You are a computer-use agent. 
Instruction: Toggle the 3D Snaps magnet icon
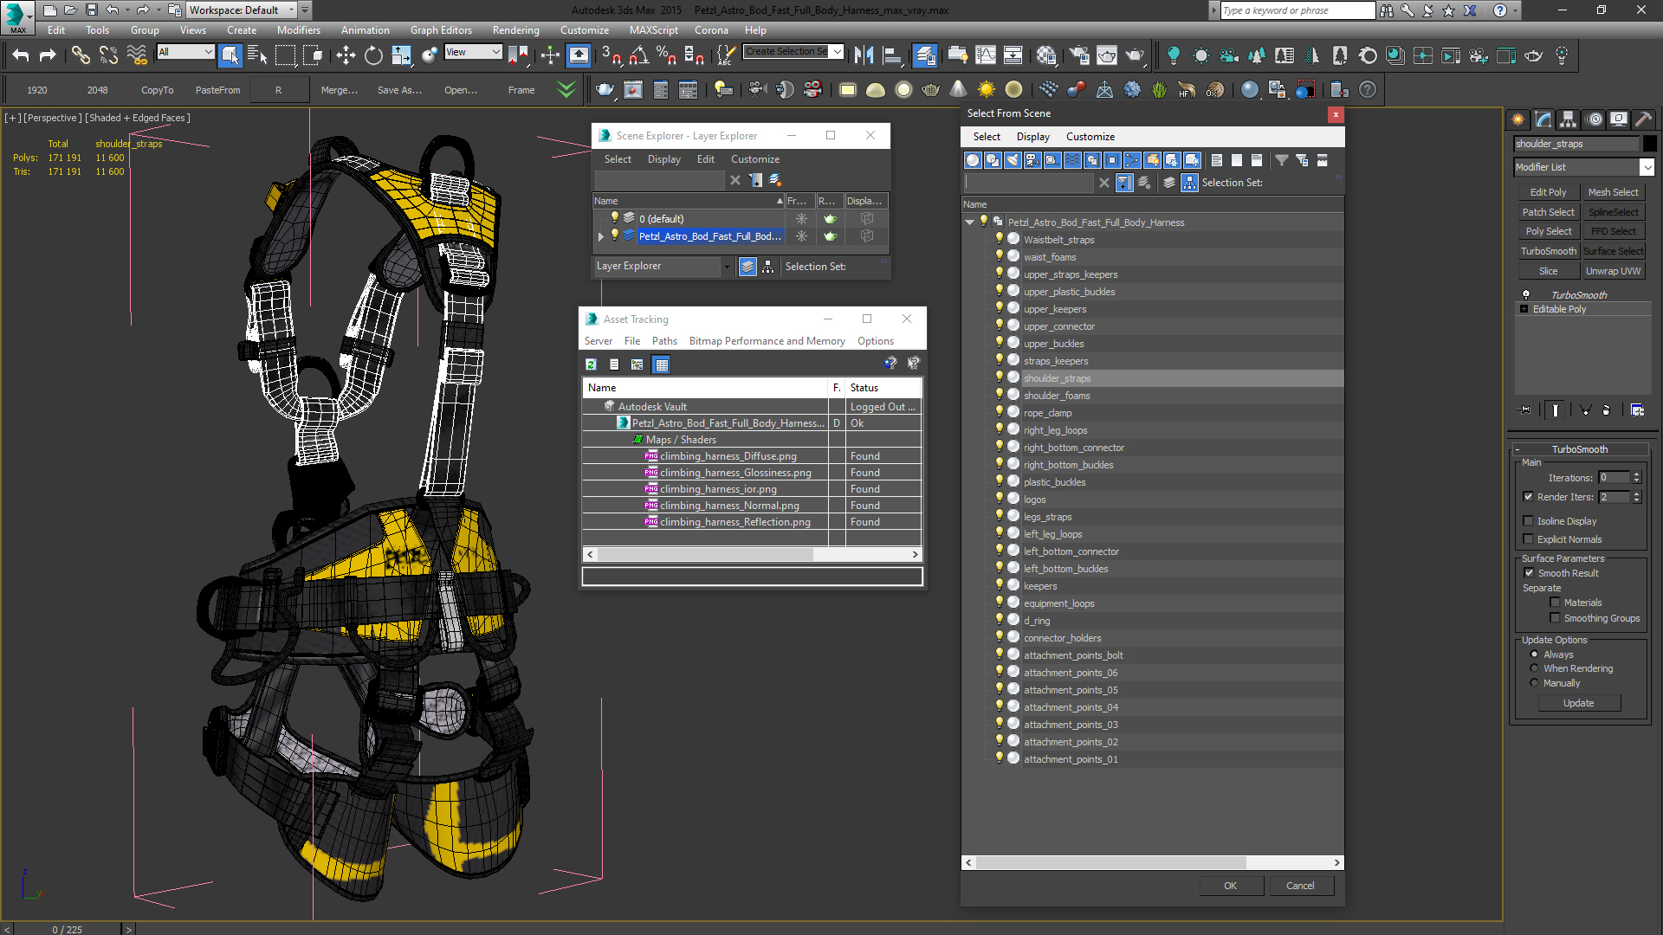611,55
